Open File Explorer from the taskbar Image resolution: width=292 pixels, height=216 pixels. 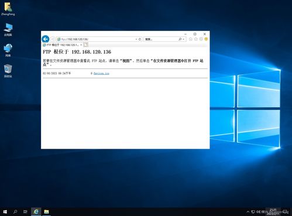point(46,212)
